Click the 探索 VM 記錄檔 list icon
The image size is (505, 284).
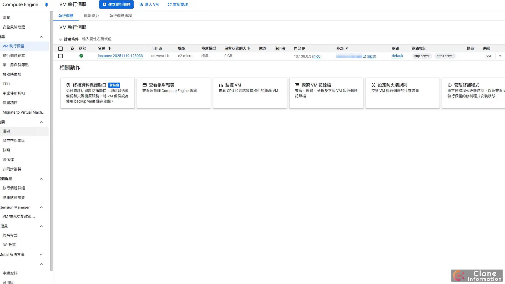(x=297, y=85)
